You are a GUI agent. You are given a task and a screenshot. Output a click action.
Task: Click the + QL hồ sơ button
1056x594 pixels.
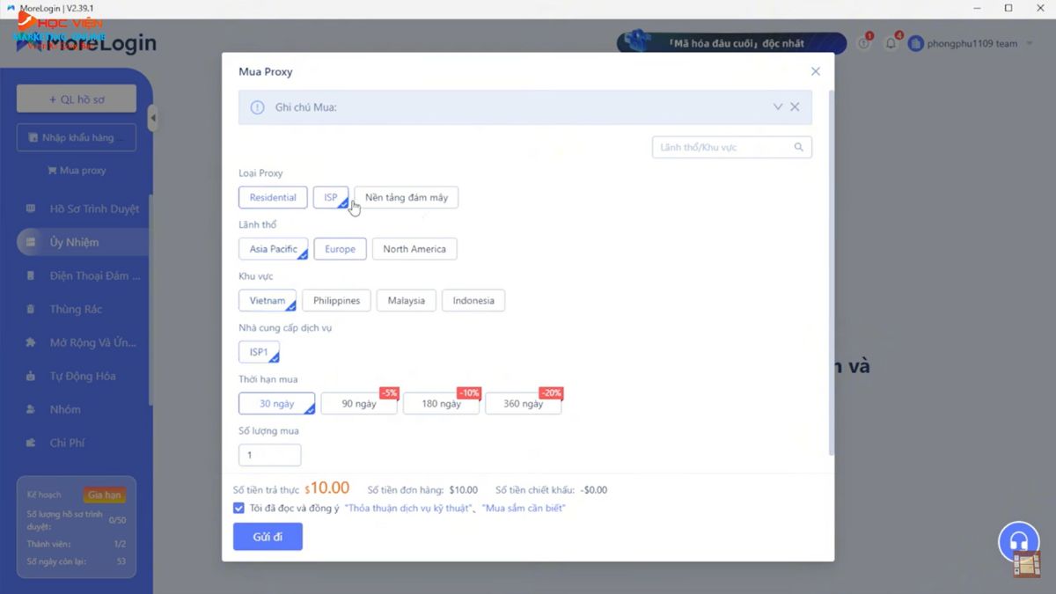point(77,99)
